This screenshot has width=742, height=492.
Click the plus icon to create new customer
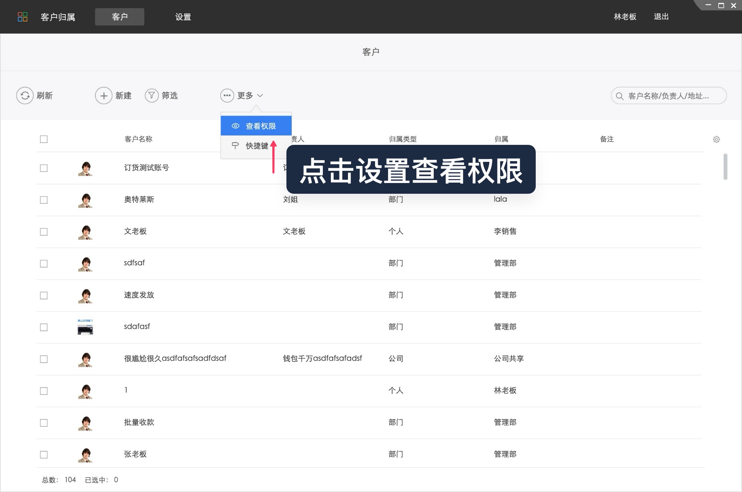coord(104,96)
